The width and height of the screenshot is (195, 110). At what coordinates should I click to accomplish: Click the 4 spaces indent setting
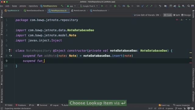tap(169, 108)
